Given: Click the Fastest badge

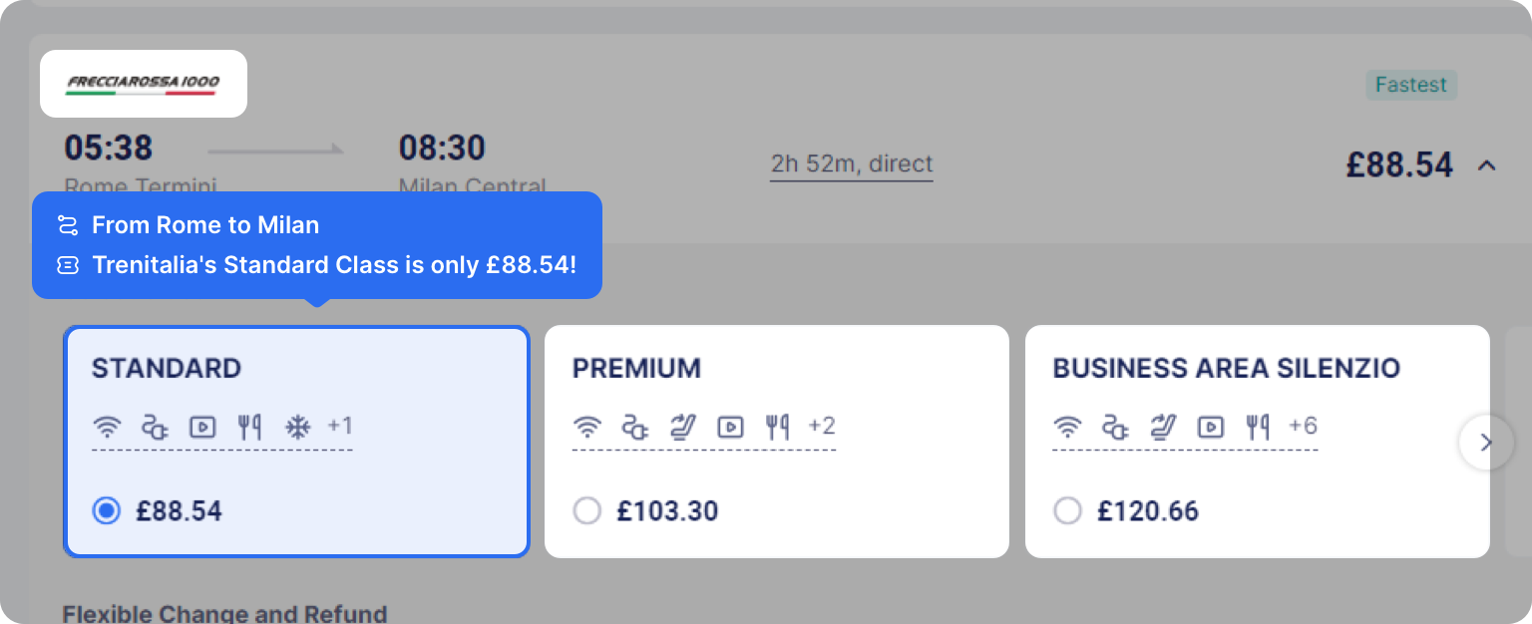Looking at the screenshot, I should point(1411,85).
